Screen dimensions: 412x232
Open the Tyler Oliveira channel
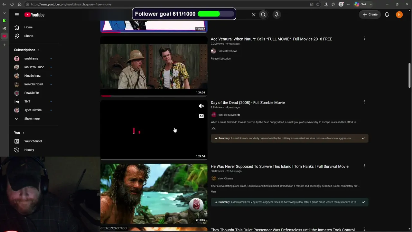coord(33,110)
